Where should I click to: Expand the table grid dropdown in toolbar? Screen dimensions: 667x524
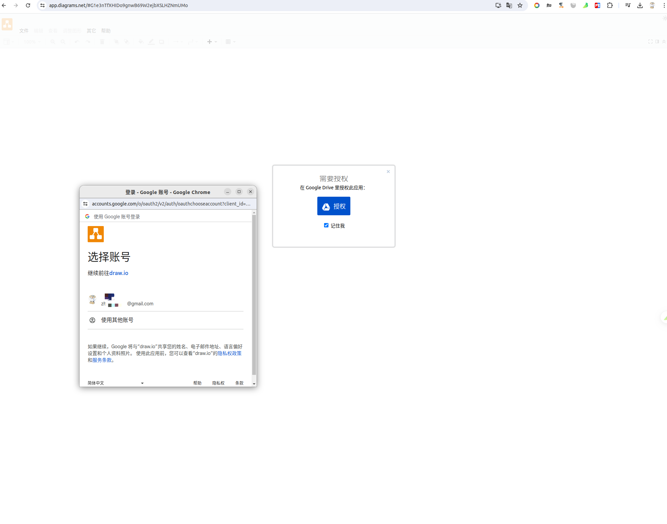(x=230, y=42)
